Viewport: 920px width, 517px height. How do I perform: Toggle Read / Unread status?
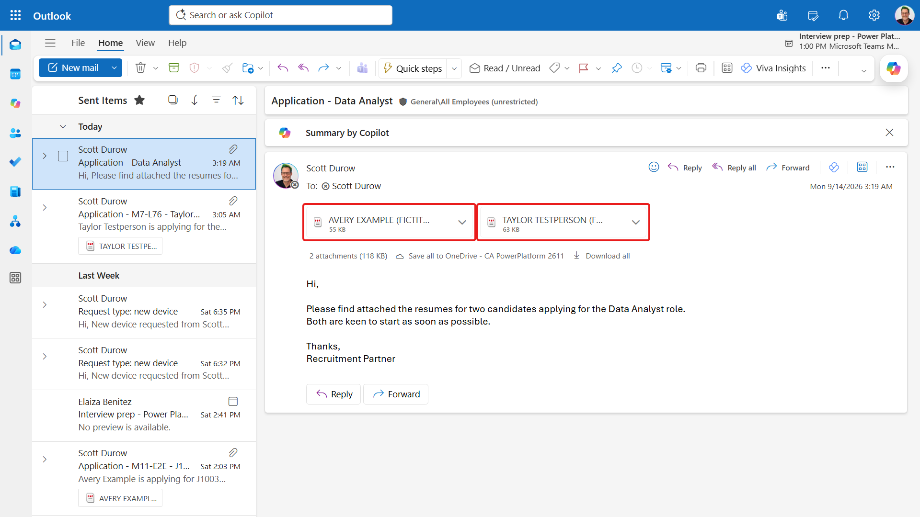[x=505, y=68]
